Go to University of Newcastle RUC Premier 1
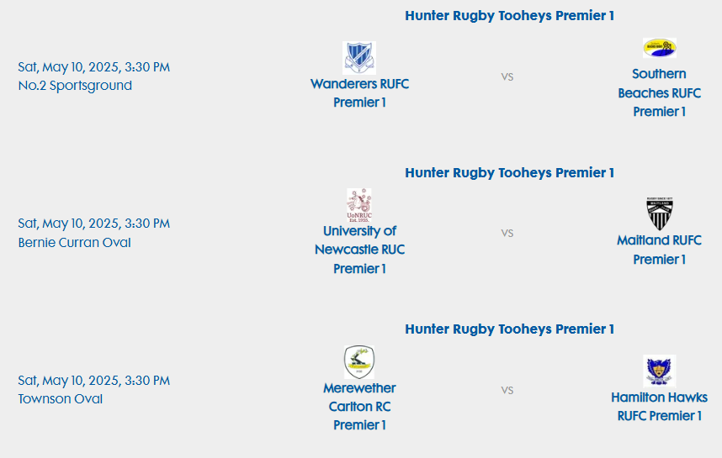Screen dimensions: 722x458 click(359, 250)
